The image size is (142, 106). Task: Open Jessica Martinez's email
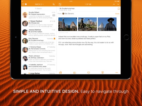39,32
